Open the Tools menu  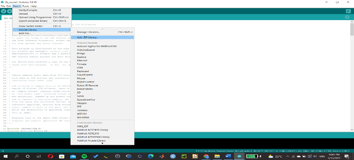click(25, 6)
